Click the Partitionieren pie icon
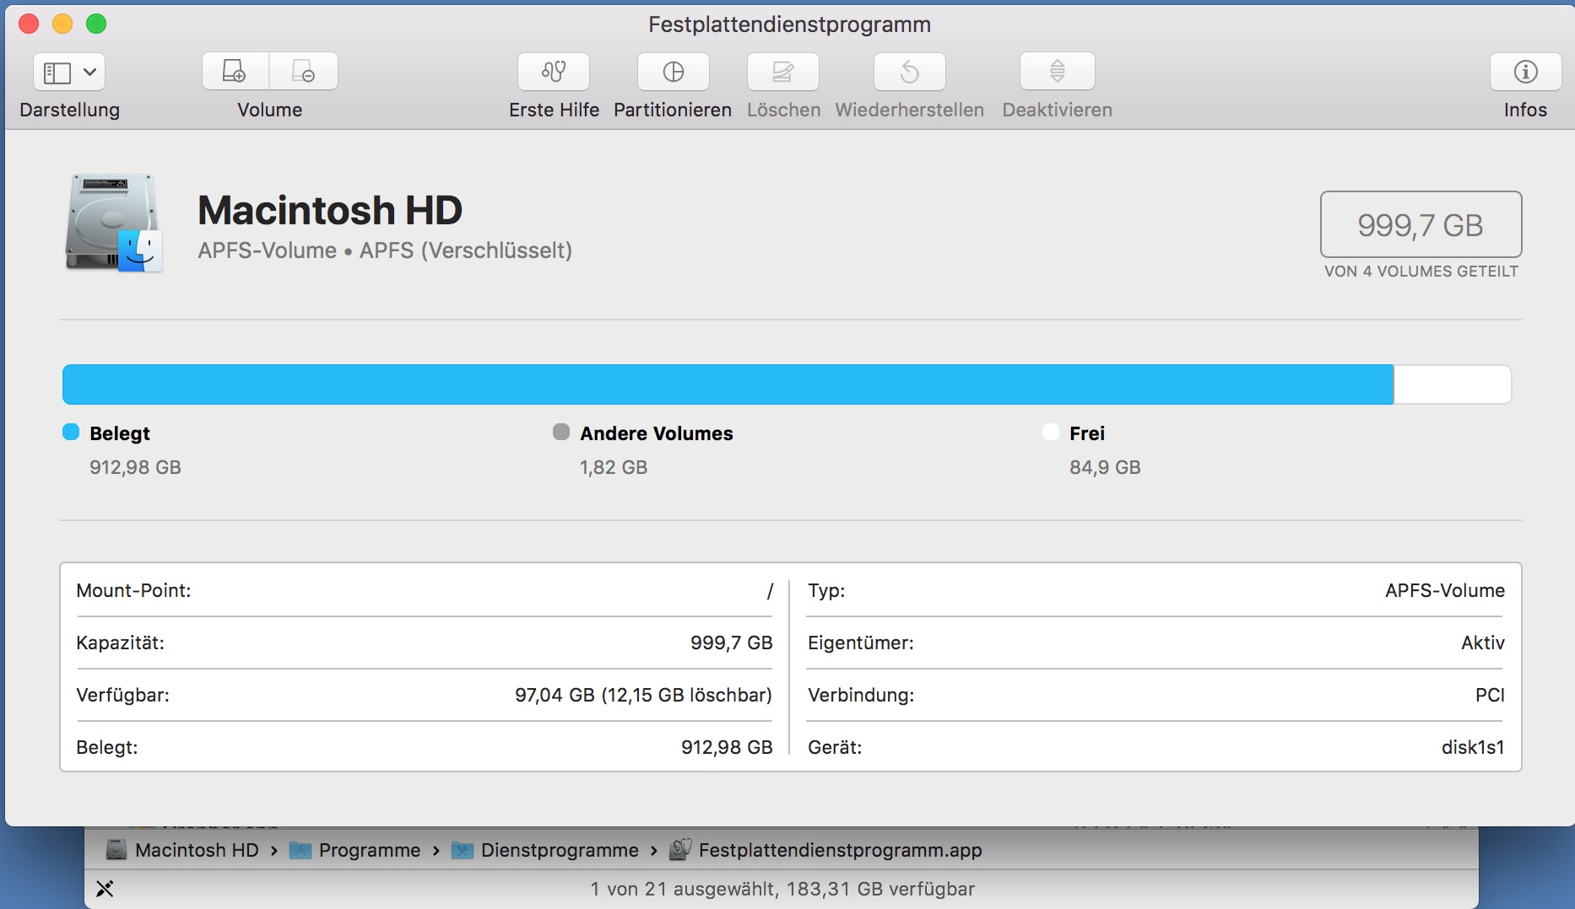The height and width of the screenshot is (909, 1575). (674, 72)
